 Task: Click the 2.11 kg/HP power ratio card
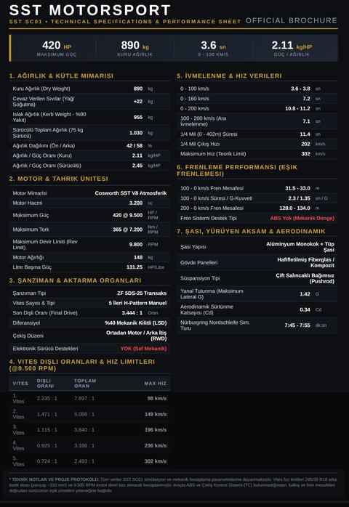[292, 48]
